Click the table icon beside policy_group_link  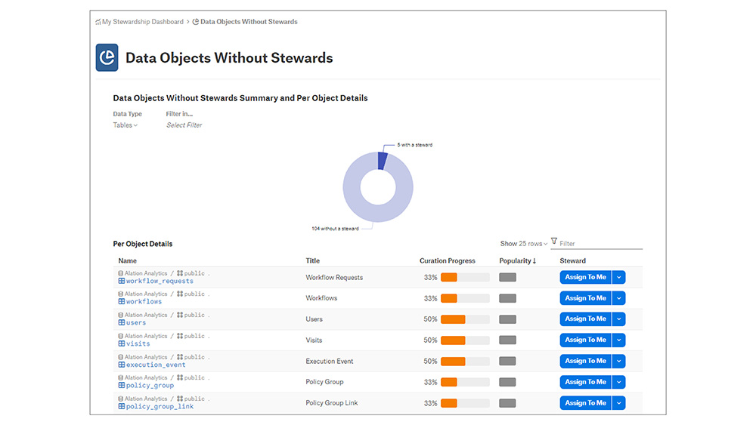point(122,407)
